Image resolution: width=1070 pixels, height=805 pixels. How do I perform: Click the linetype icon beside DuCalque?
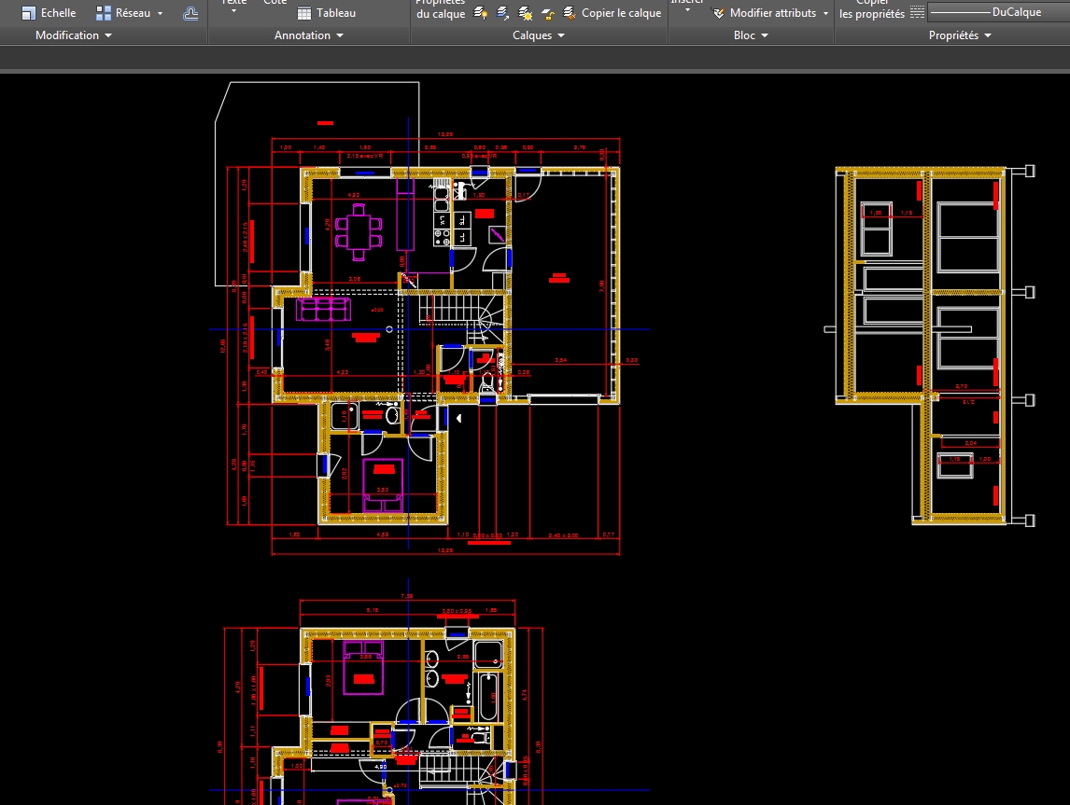[917, 12]
